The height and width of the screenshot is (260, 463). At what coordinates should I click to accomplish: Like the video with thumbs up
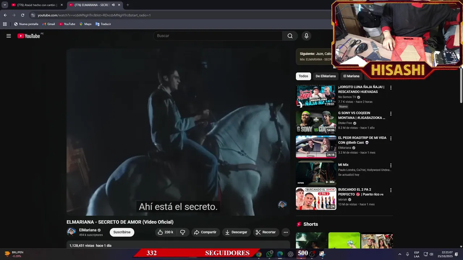[166, 232]
